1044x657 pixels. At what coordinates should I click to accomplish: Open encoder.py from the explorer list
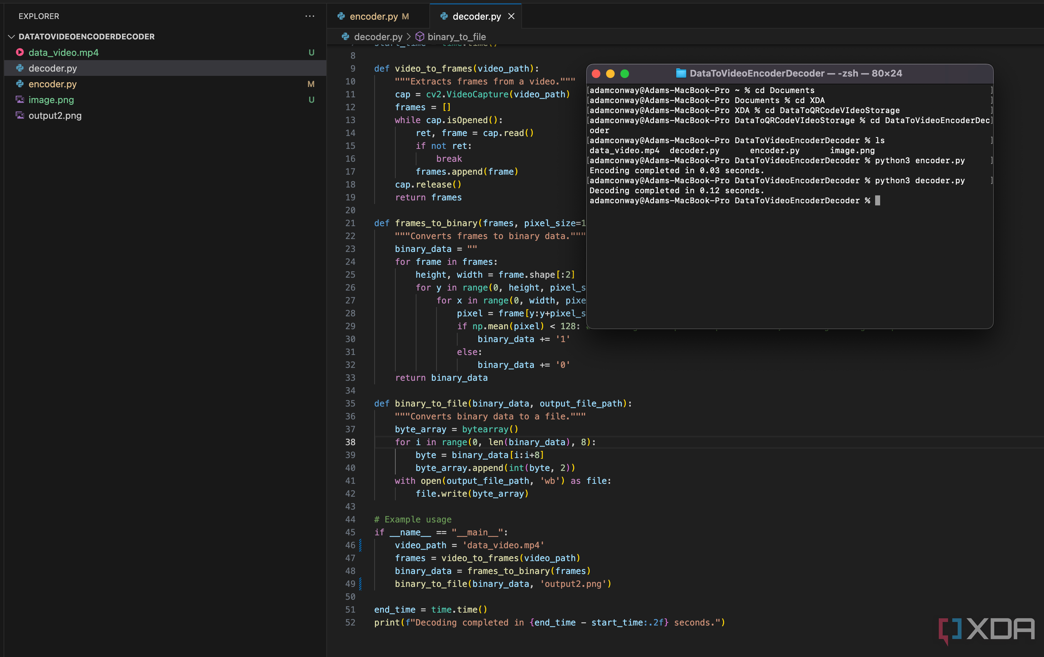coord(53,84)
